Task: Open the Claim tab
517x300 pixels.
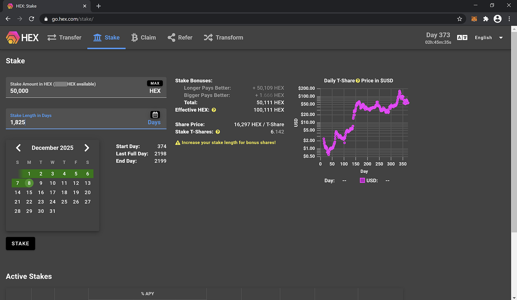Action: pos(143,37)
